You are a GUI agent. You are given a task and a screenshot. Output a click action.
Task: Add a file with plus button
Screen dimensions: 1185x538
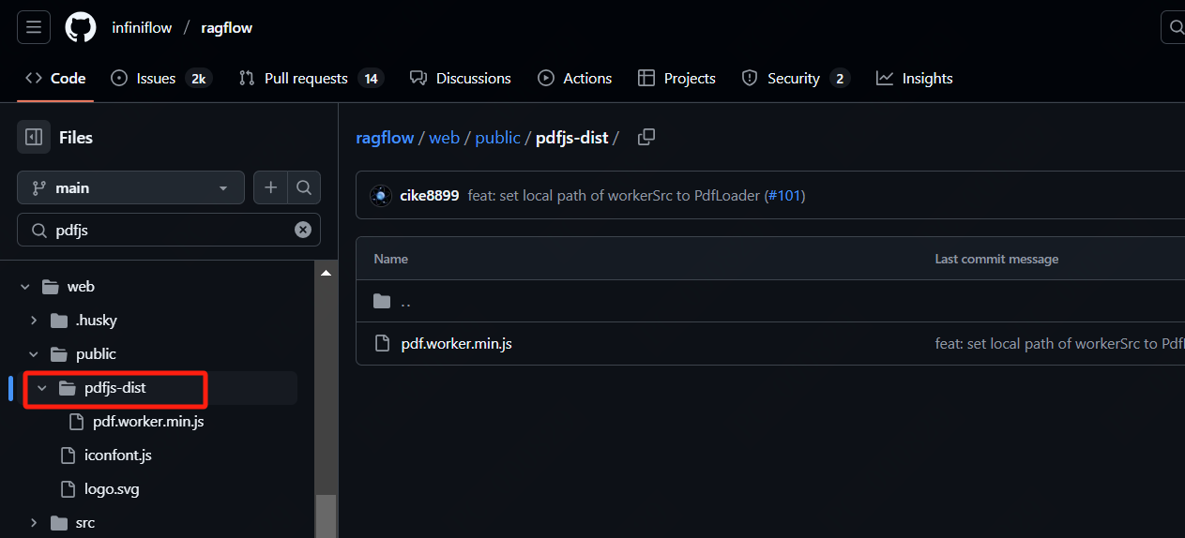click(270, 187)
